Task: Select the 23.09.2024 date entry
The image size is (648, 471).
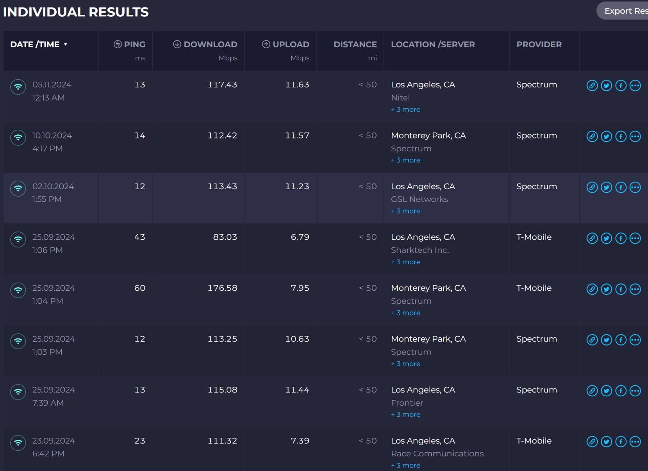Action: (x=54, y=441)
